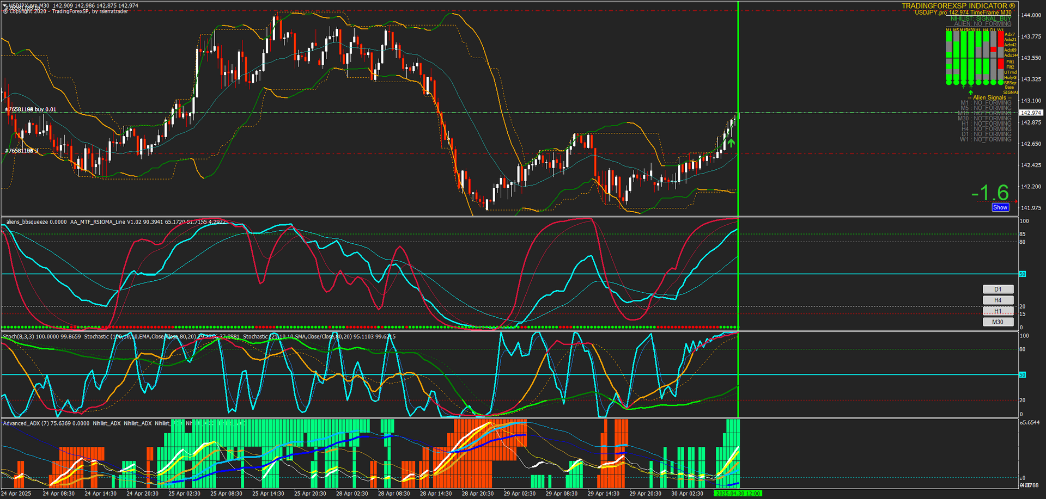The image size is (1046, 499).
Task: Click the BBSqz green dot under the M1 column
Action: point(948,82)
